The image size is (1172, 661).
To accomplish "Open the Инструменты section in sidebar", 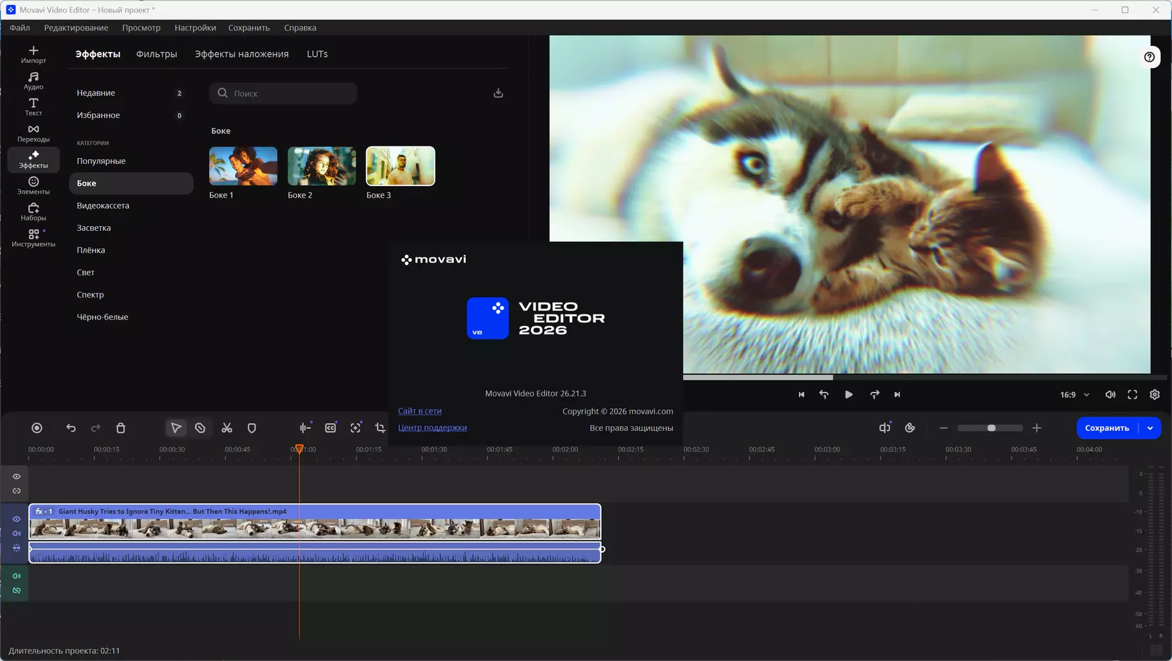I will [x=33, y=238].
